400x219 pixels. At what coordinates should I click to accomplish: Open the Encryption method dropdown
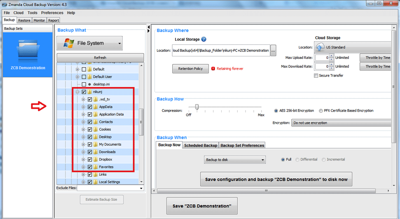click(x=341, y=123)
